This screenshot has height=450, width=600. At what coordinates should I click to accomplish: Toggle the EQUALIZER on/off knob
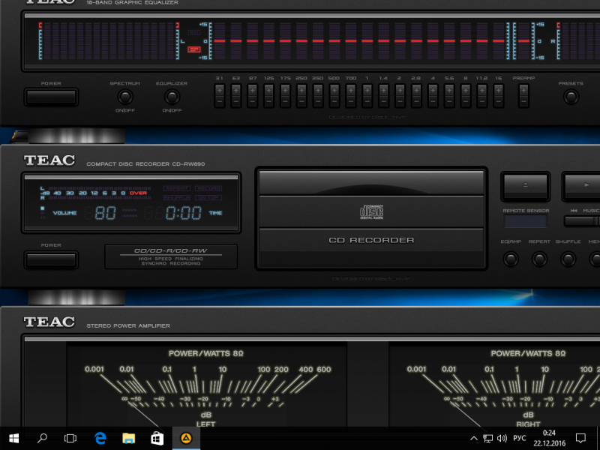[172, 97]
